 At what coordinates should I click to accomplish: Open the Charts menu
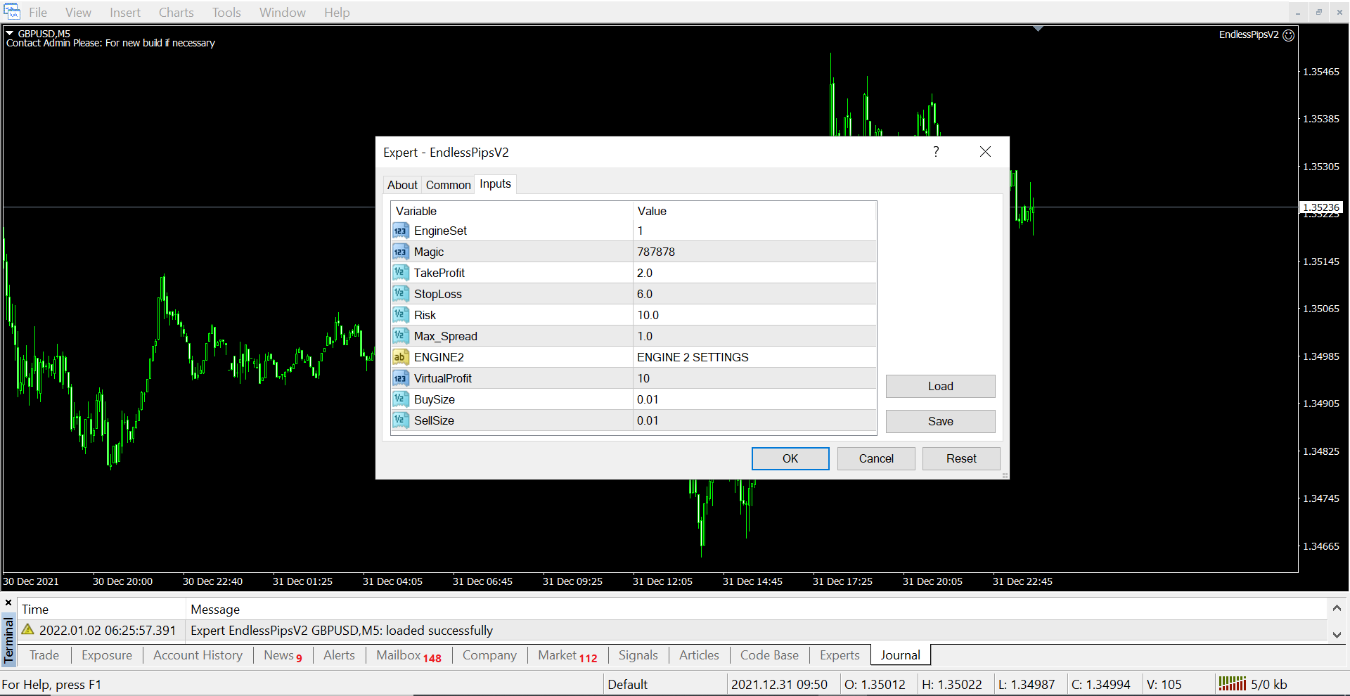(x=176, y=13)
